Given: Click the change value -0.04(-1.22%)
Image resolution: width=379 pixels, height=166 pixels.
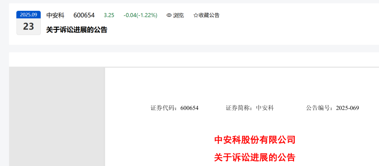Looking at the screenshot, I should (x=140, y=15).
